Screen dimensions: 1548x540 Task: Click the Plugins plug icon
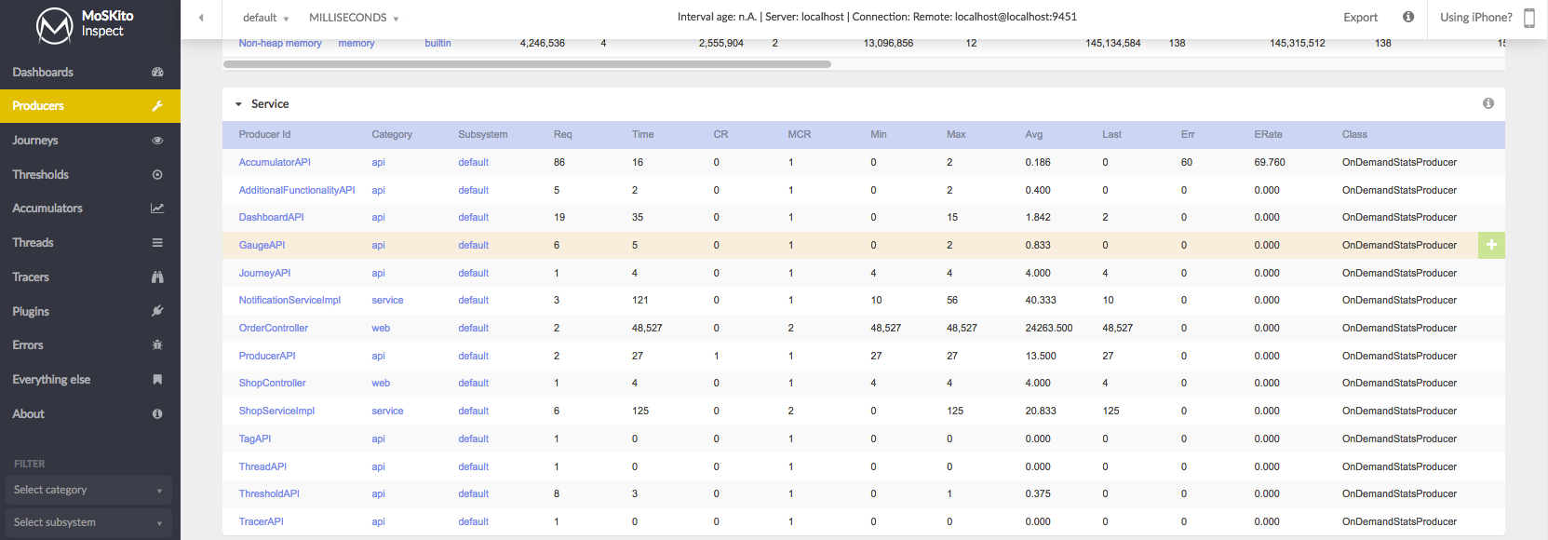point(157,311)
